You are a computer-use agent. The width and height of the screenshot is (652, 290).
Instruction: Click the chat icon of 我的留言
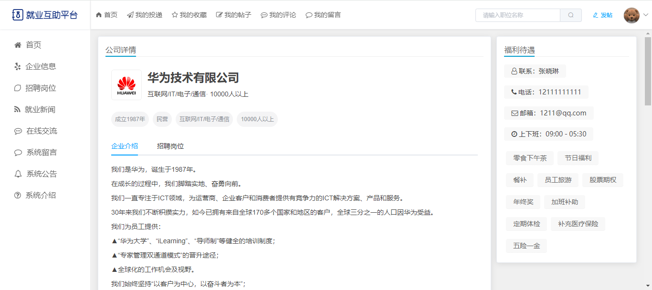click(309, 15)
